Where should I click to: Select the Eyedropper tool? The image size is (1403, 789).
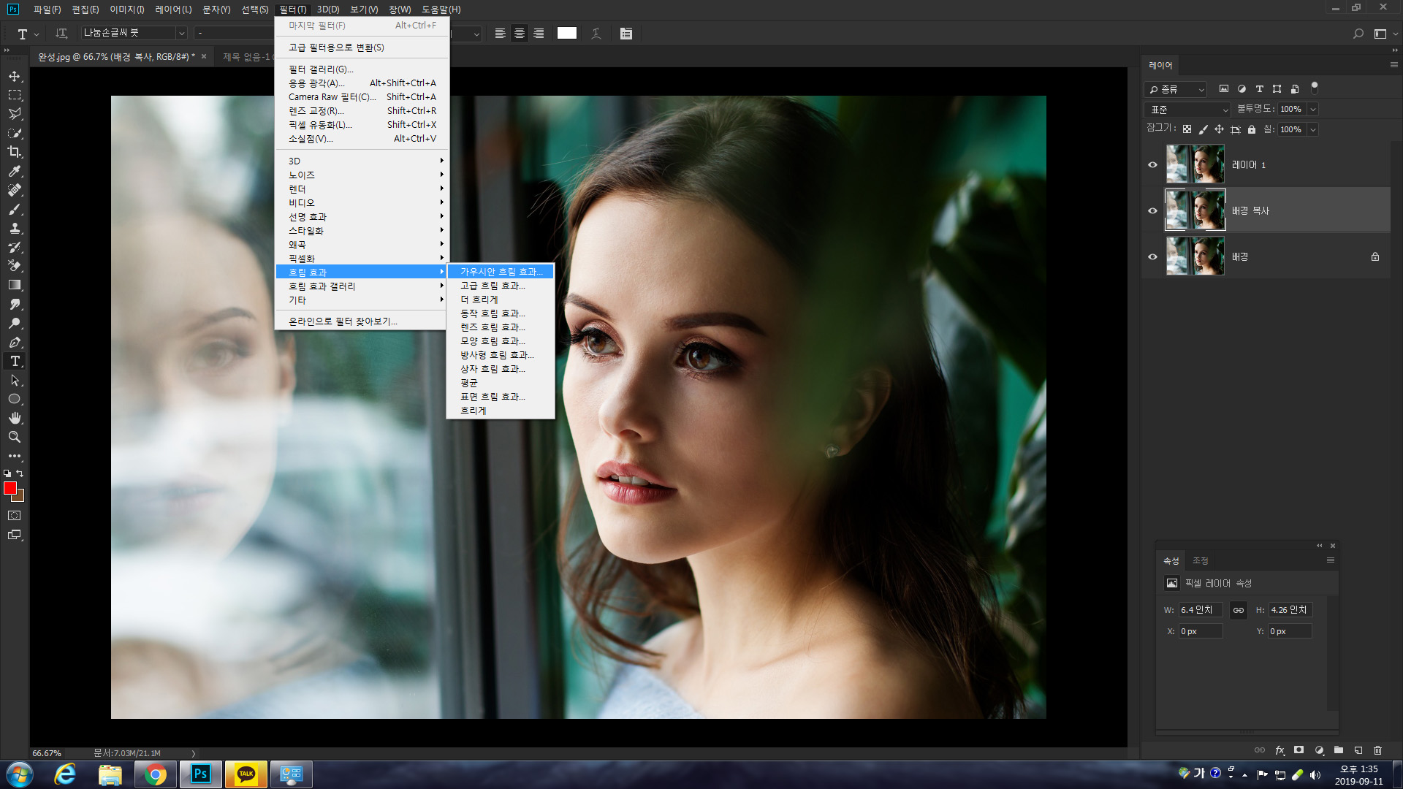click(15, 171)
